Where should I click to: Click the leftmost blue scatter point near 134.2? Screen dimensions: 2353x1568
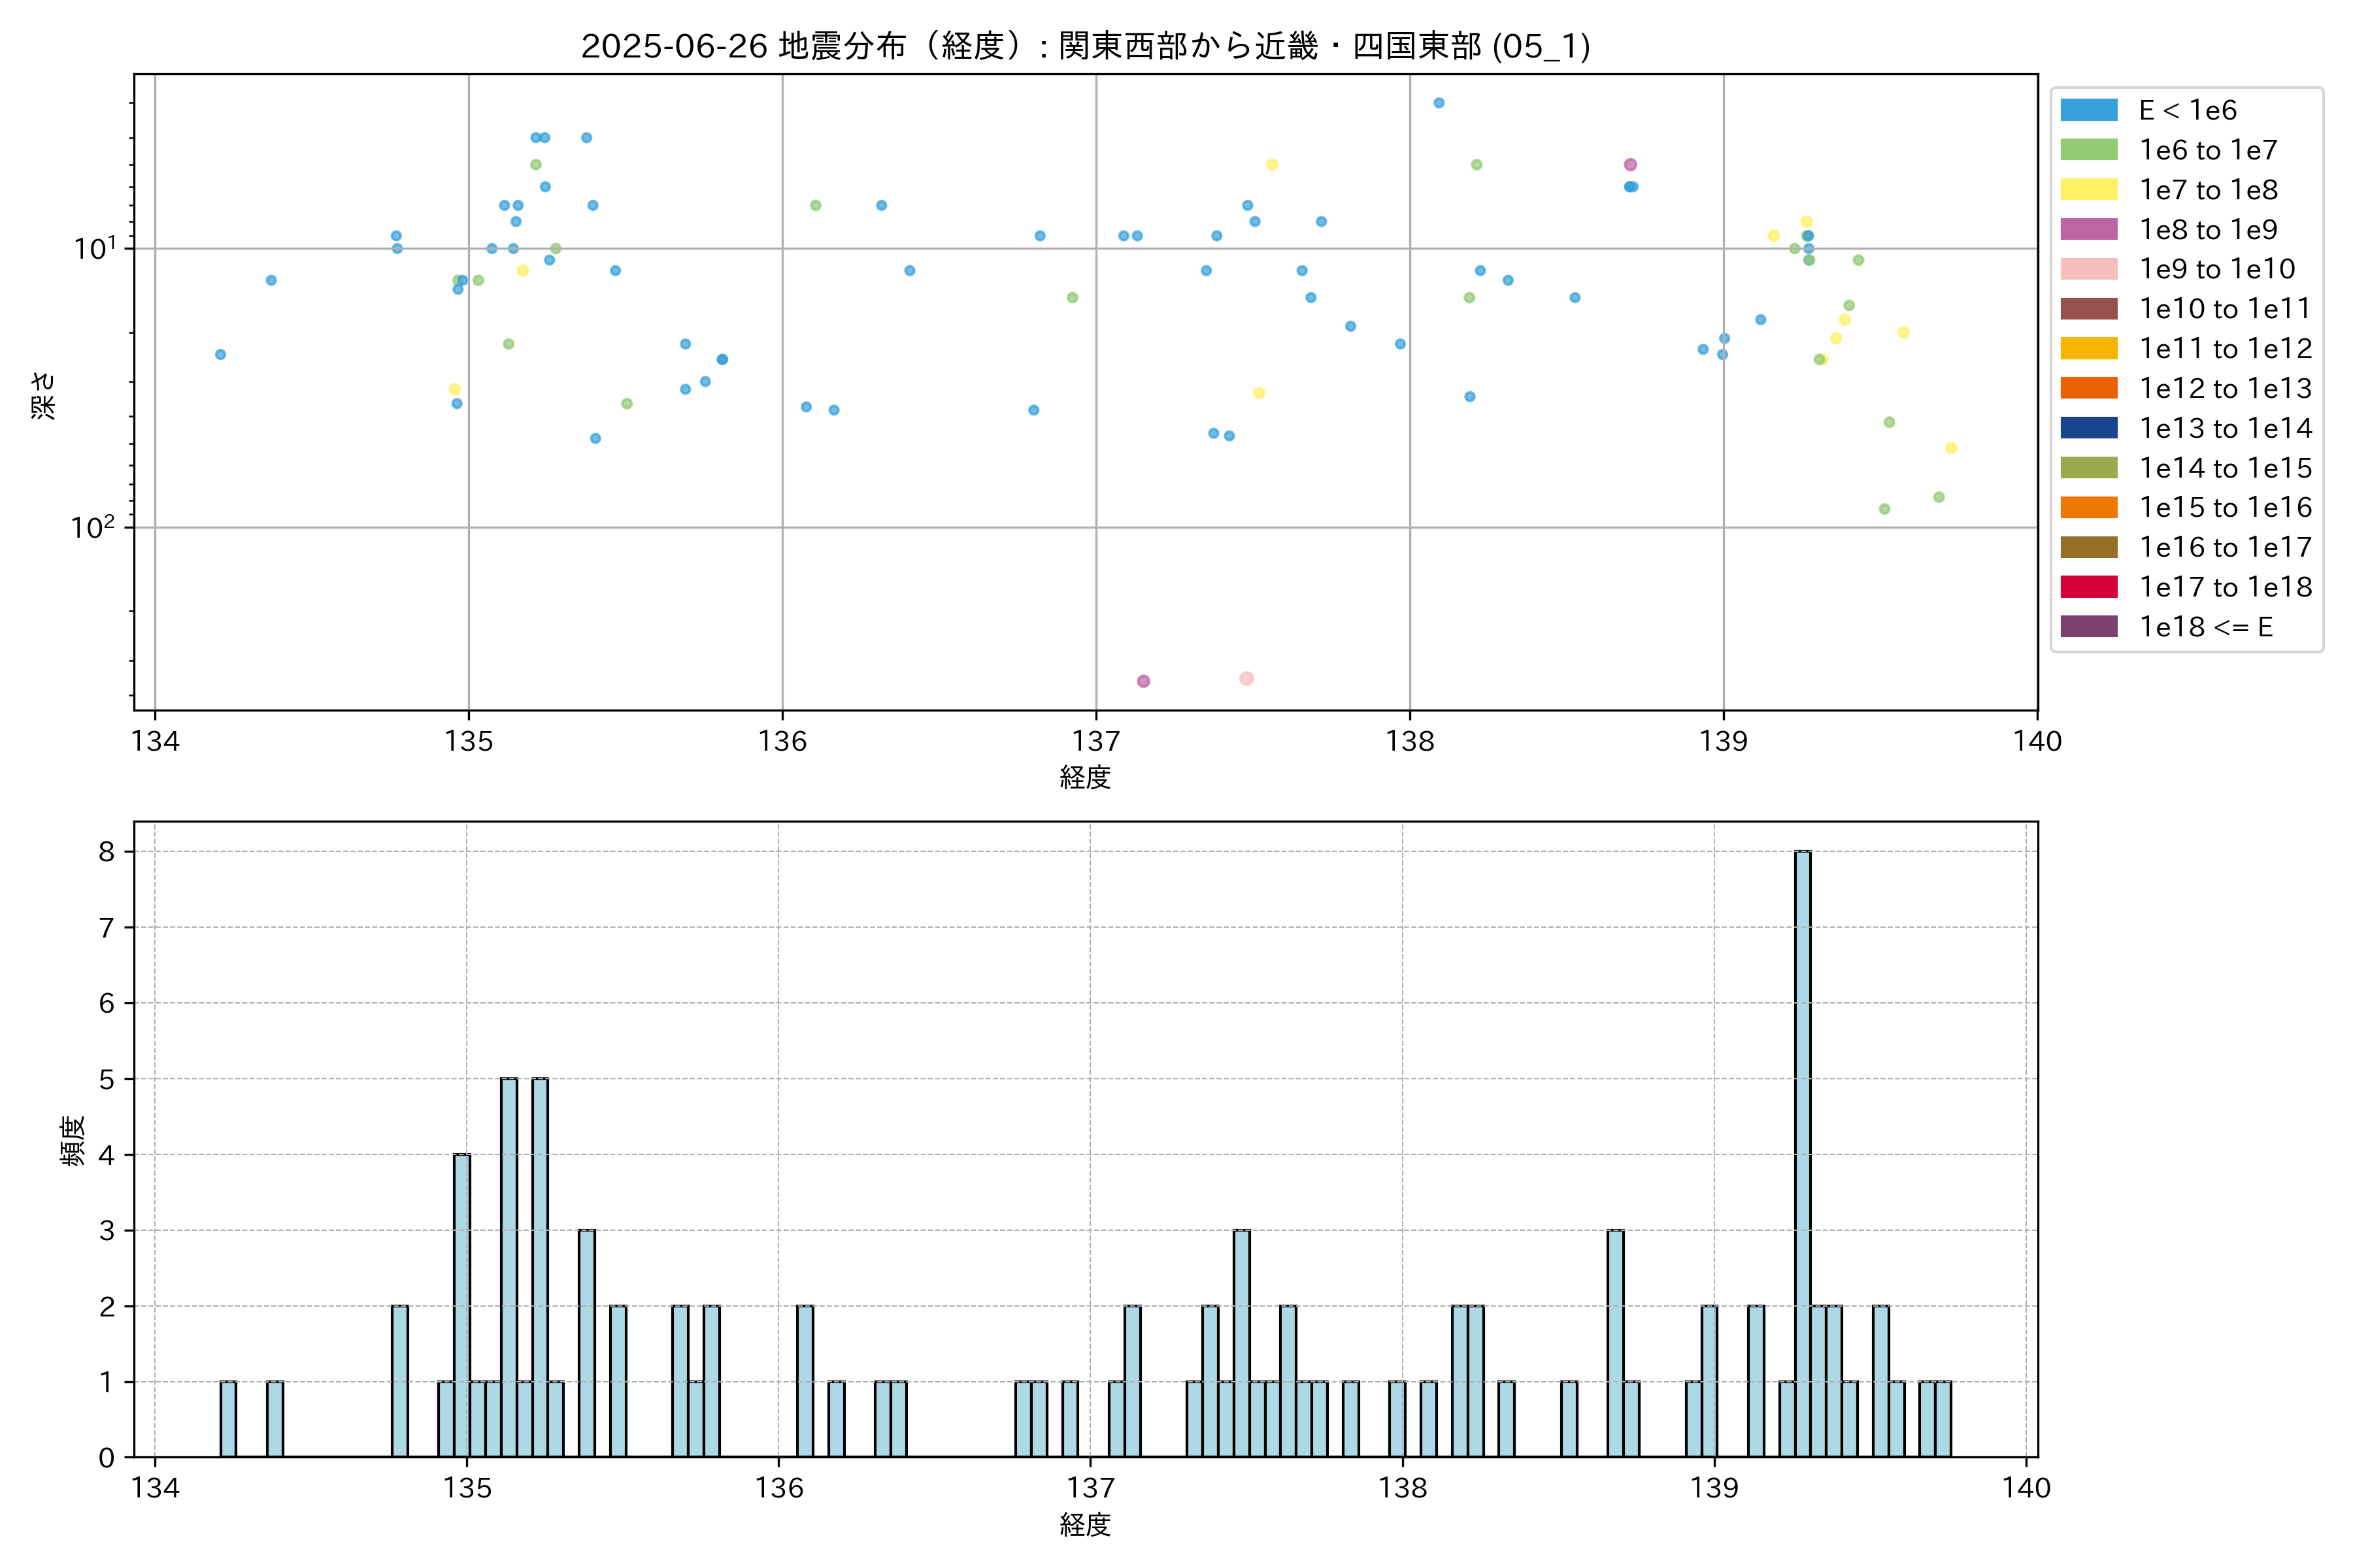[x=221, y=354]
